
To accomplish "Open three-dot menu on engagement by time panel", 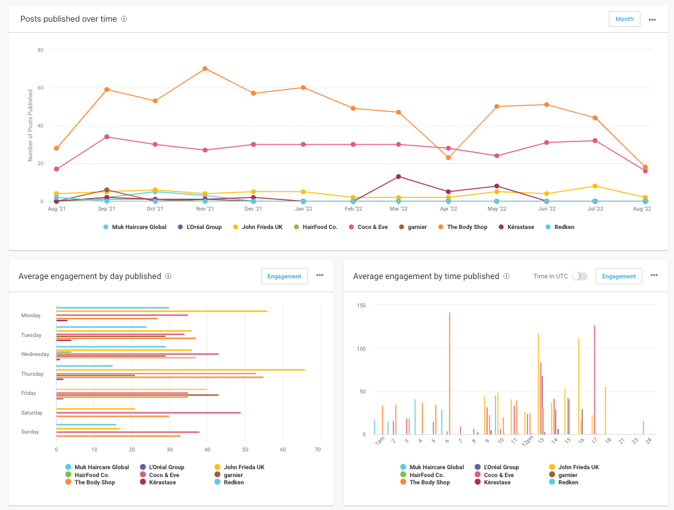I will coord(654,276).
